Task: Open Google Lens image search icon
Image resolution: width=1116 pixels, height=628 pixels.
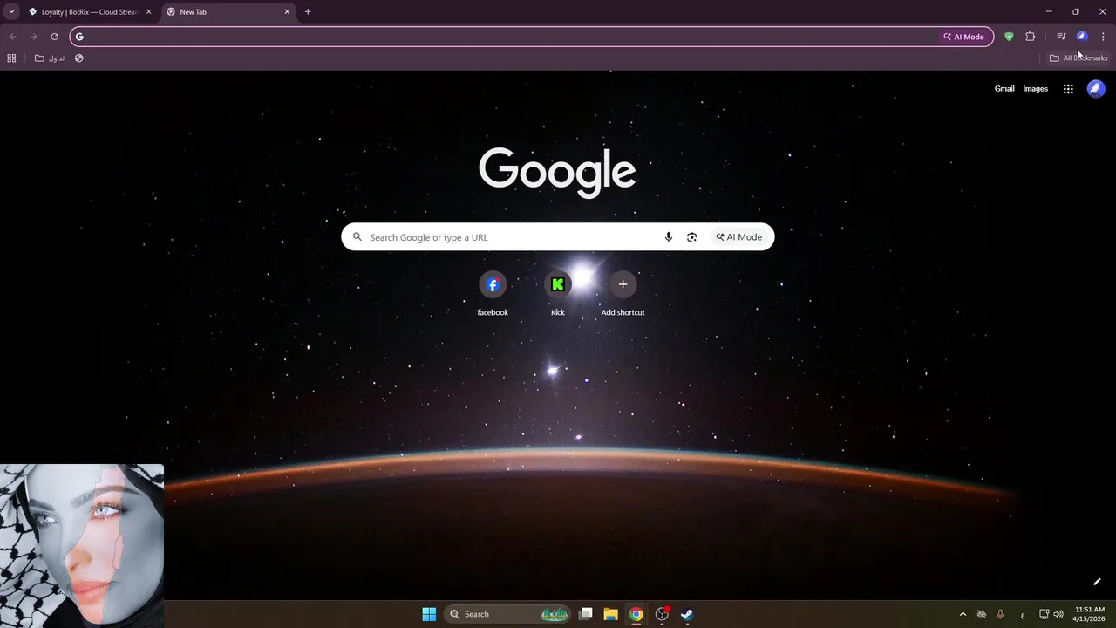Action: click(691, 237)
